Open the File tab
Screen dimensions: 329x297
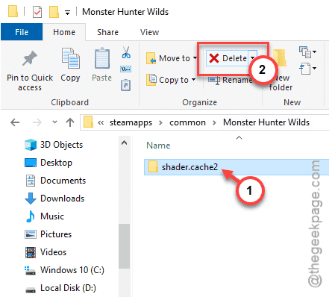pos(22,32)
